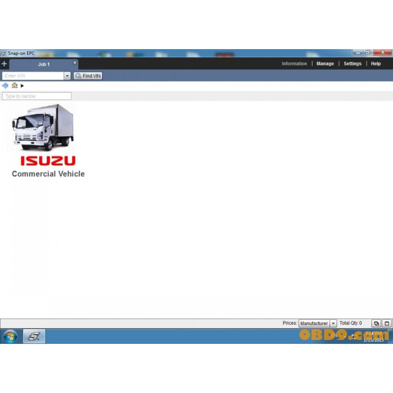This screenshot has height=393, width=393.
Task: Open the Information menu
Action: (x=294, y=64)
